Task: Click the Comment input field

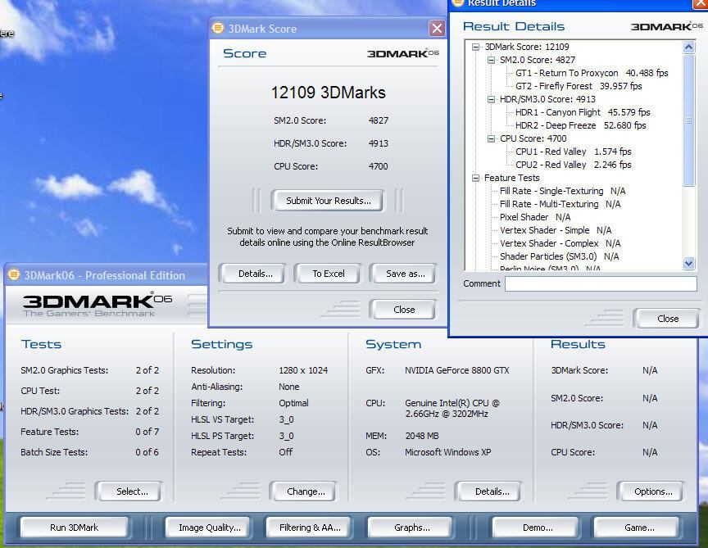Action: (x=601, y=284)
